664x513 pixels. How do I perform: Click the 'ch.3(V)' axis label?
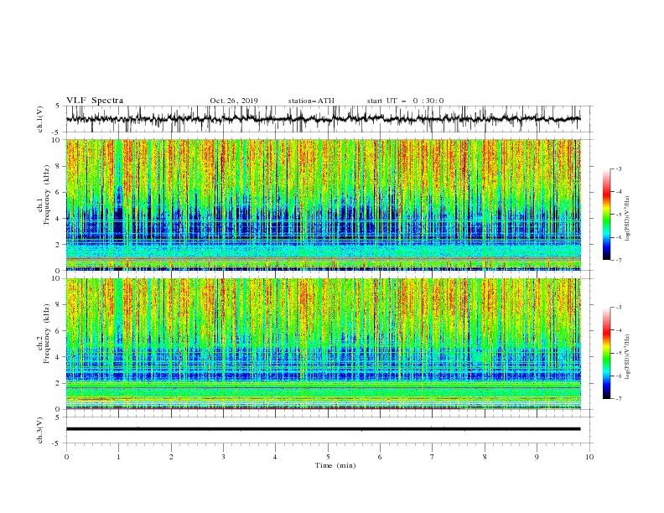pos(40,430)
